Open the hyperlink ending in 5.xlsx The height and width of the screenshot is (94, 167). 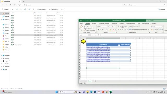(x=98, y=54)
